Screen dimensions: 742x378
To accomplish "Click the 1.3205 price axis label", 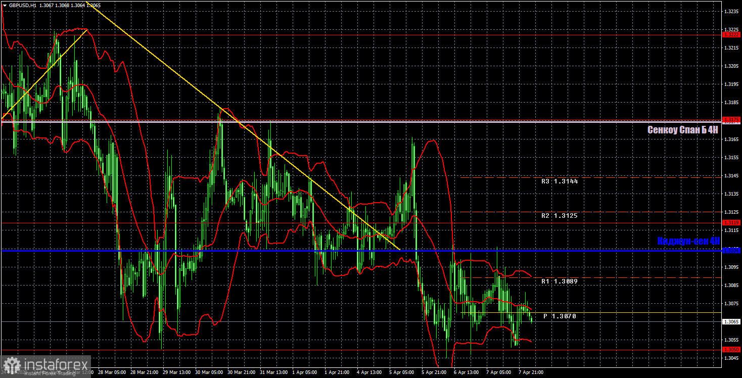I will coord(731,66).
